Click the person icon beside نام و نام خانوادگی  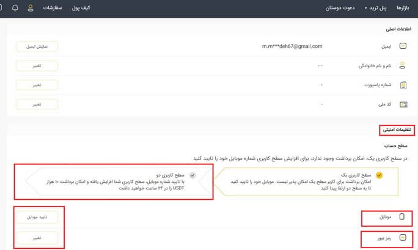[x=402, y=65]
